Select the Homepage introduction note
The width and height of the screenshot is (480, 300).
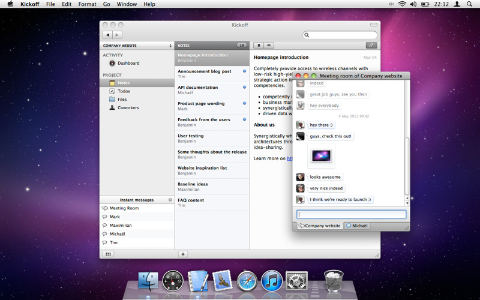click(x=212, y=58)
